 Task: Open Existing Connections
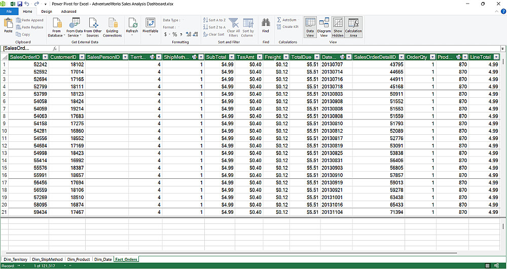(112, 27)
